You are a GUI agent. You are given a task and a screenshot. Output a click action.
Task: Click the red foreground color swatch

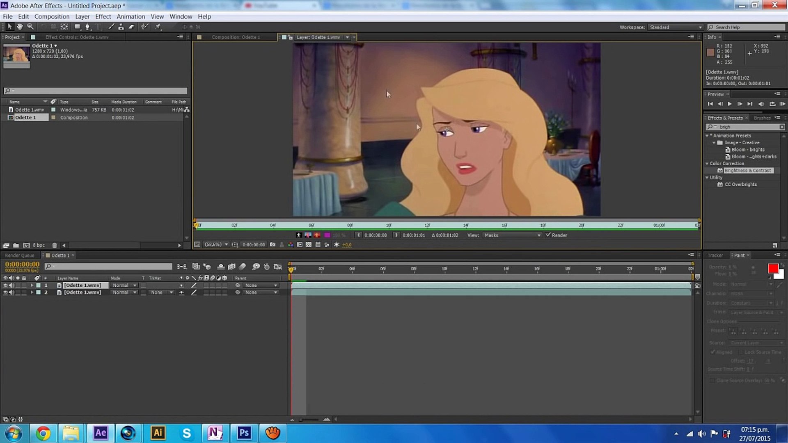point(773,268)
